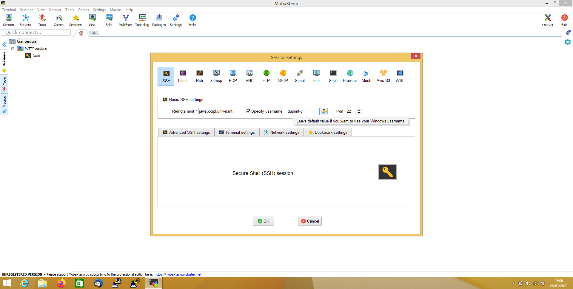
Task: Click Split terminal toolbar icon
Action: [109, 20]
